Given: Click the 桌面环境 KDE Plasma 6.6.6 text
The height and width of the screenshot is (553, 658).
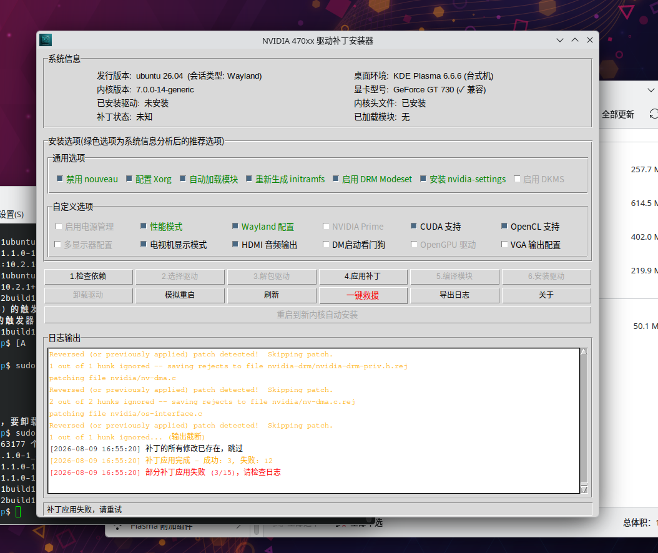Looking at the screenshot, I should point(424,76).
